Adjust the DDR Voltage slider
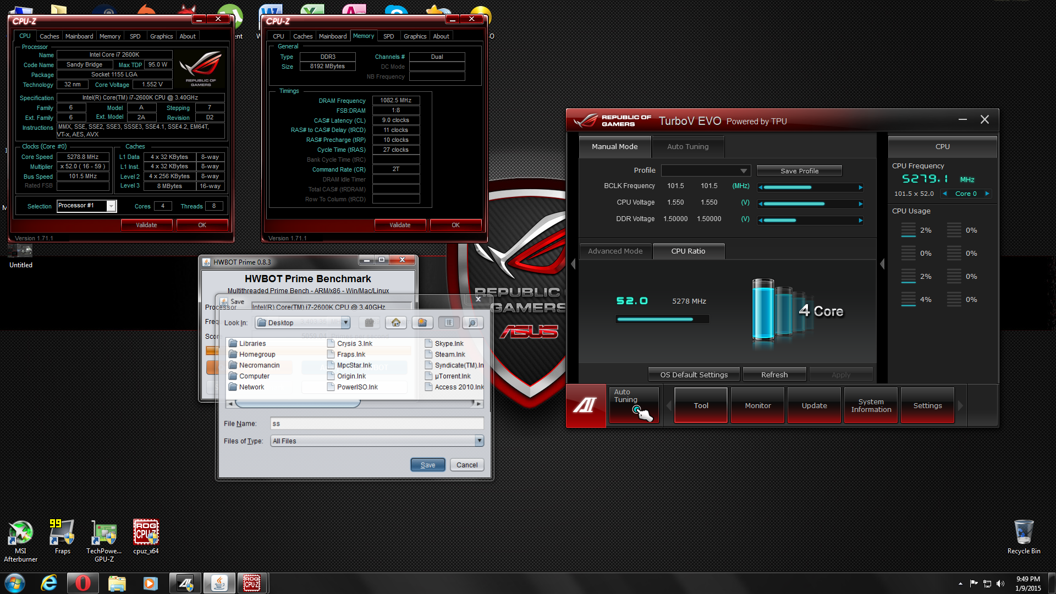 click(810, 220)
